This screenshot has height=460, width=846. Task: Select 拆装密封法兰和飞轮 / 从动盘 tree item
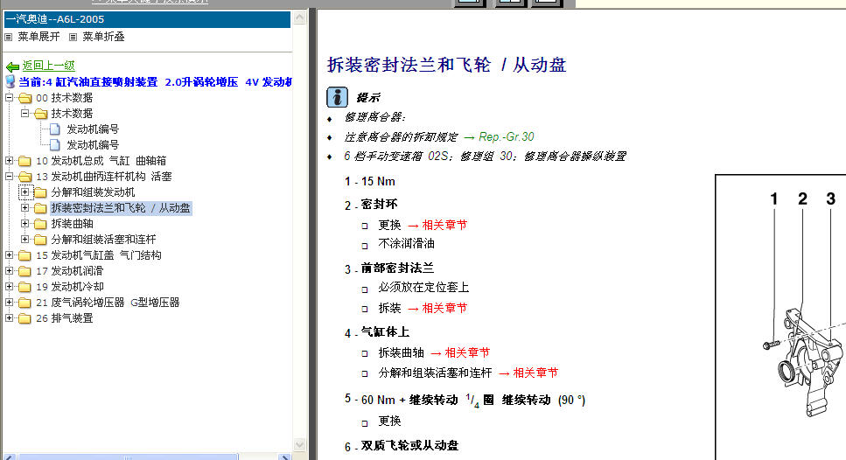pos(121,208)
